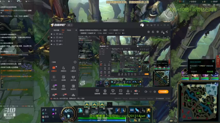Edit the 英雄联盟 category selector
This screenshot has width=220, height=123.
(88, 33)
